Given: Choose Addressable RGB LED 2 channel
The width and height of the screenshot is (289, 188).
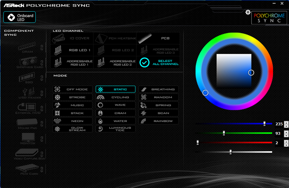Looking at the screenshot, I should pos(115,63).
